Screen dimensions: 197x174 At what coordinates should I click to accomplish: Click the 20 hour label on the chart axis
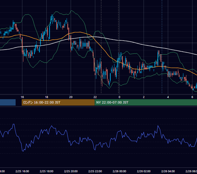click(x=71, y=97)
